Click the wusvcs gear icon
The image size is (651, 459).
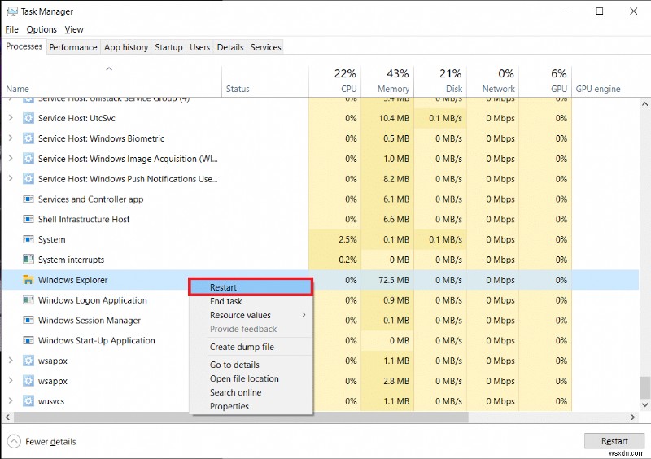point(28,401)
